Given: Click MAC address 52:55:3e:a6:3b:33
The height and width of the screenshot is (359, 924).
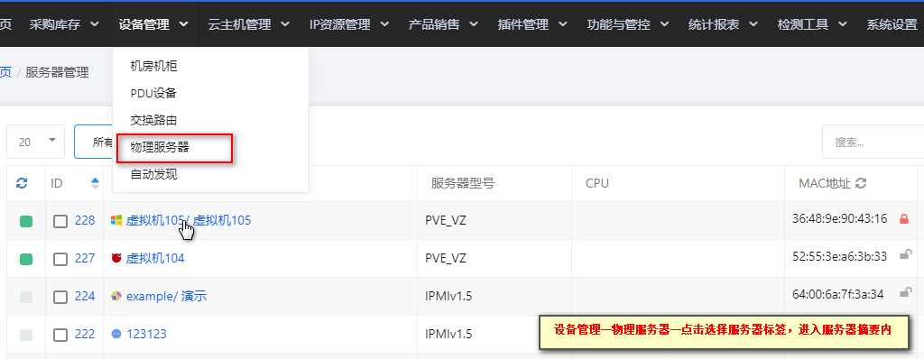Looking at the screenshot, I should coord(840,256).
